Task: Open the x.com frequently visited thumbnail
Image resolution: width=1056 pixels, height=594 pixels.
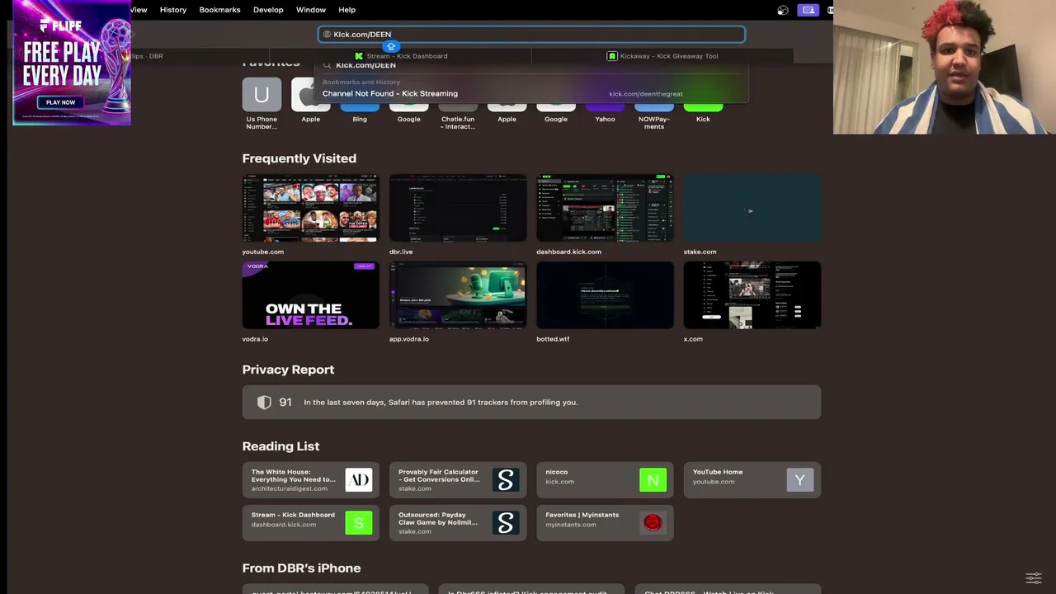Action: point(752,295)
